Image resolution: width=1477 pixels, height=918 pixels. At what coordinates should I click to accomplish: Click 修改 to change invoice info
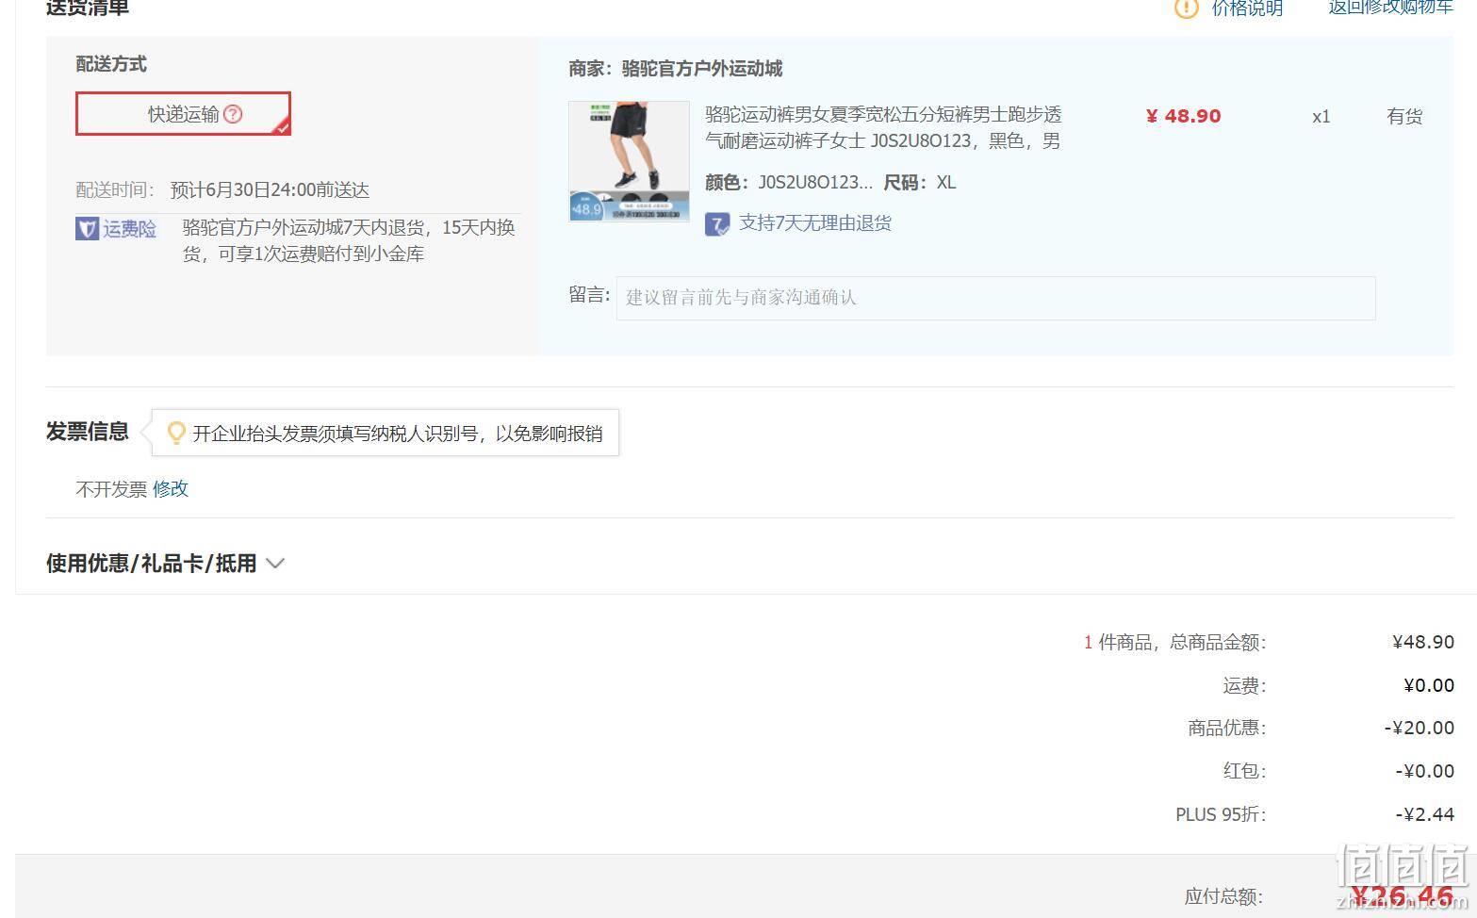tap(171, 488)
